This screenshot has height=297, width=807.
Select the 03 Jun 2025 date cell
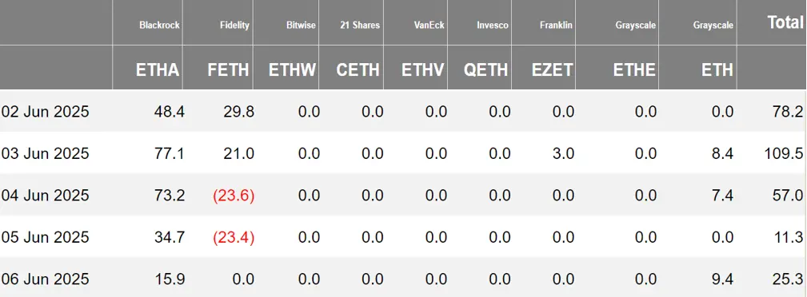click(x=45, y=153)
